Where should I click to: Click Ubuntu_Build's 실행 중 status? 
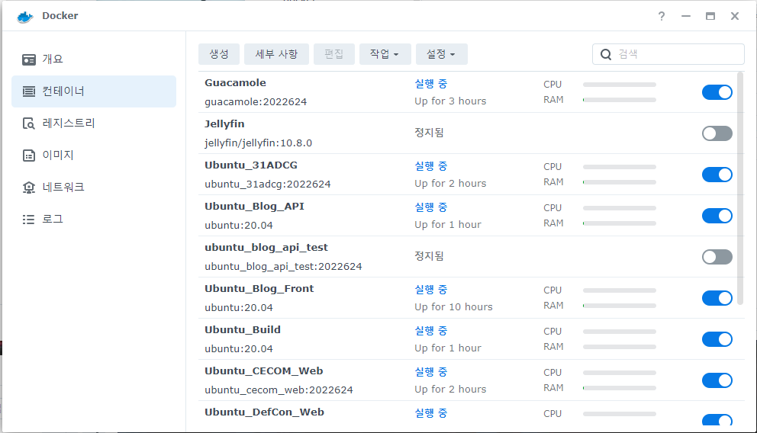point(430,331)
